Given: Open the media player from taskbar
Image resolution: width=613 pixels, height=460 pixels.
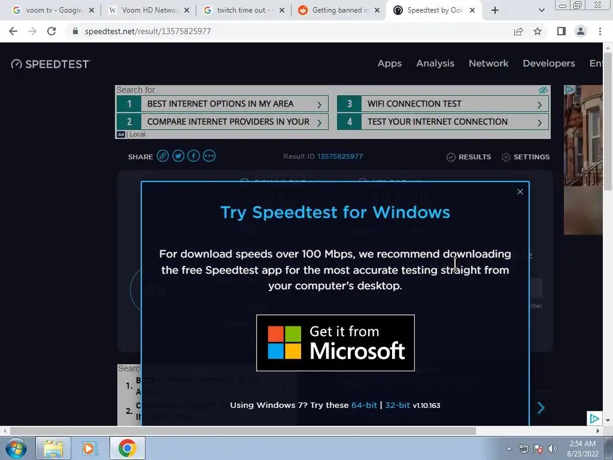Looking at the screenshot, I should [90, 448].
